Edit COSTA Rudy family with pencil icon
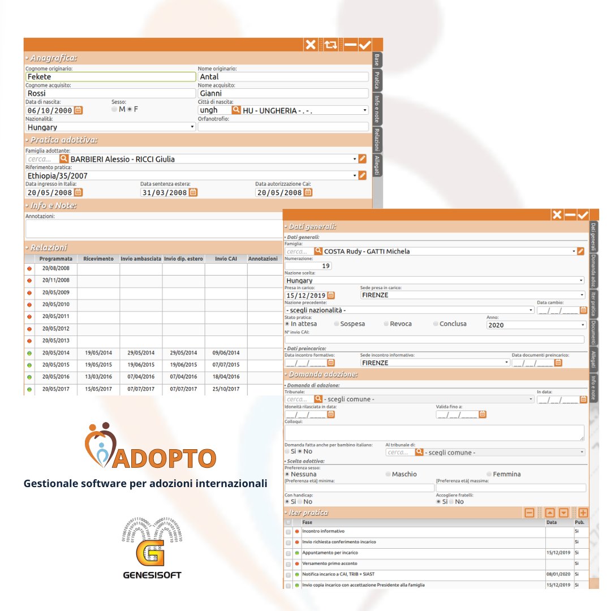The width and height of the screenshot is (611, 611). [x=580, y=251]
